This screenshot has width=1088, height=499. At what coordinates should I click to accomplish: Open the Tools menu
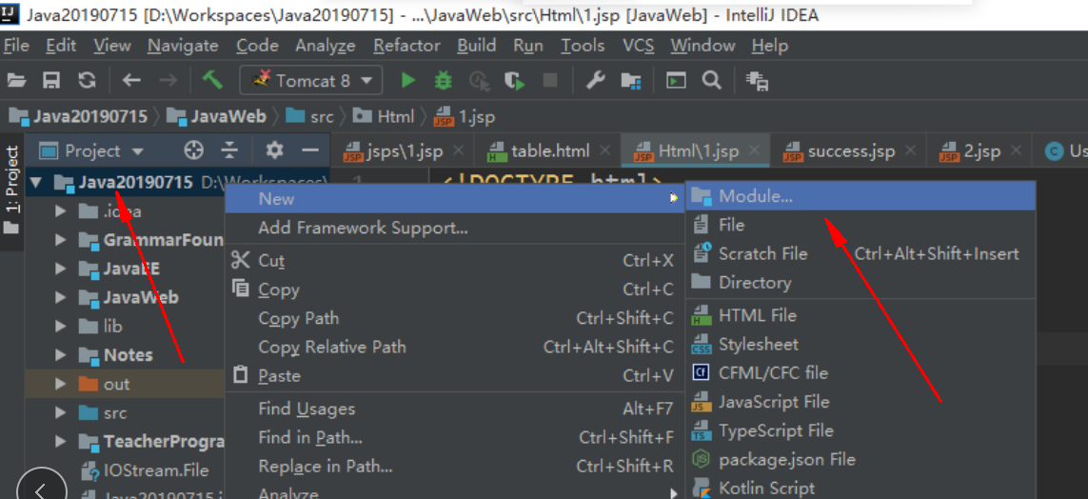[583, 46]
